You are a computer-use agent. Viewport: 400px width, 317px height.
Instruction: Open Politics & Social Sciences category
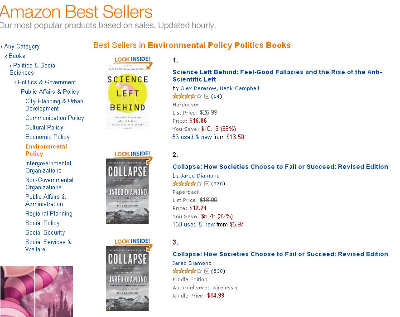point(33,69)
